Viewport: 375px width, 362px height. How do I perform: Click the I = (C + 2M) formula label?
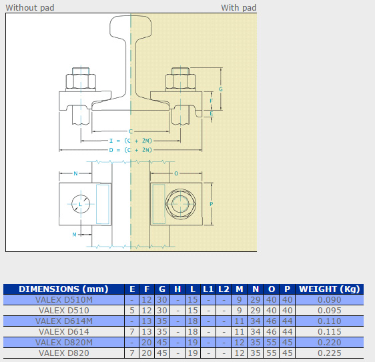[x=131, y=141]
